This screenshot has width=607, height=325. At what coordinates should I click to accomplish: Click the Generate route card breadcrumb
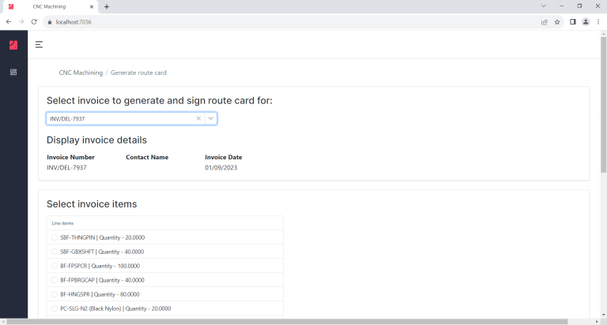point(138,73)
